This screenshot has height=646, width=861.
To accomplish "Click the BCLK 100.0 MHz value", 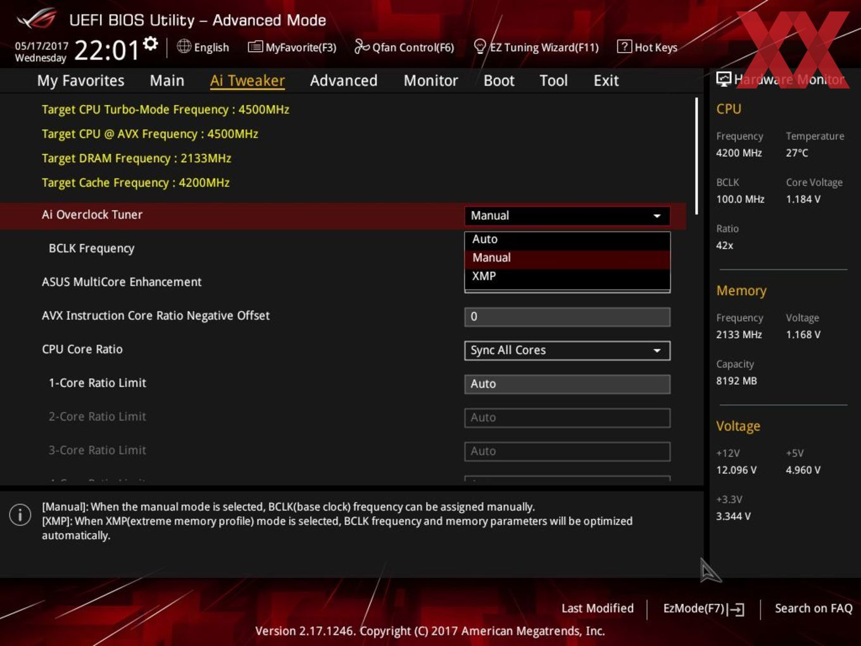I will pyautogui.click(x=740, y=199).
